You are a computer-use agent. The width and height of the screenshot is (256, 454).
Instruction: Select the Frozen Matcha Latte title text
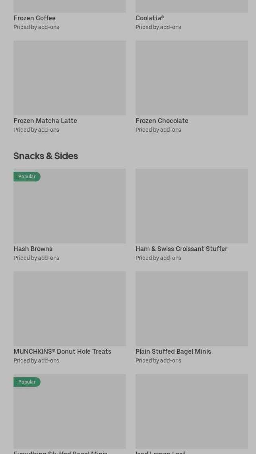pos(45,121)
